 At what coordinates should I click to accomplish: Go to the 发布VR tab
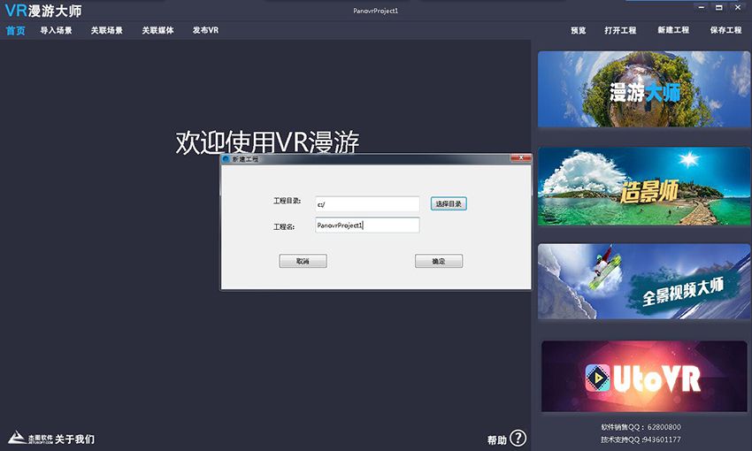[x=205, y=30]
